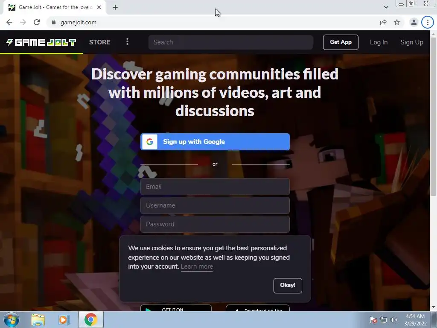Close the Game Jolt tab
Viewport: 437px width, 328px height.
[x=99, y=7]
